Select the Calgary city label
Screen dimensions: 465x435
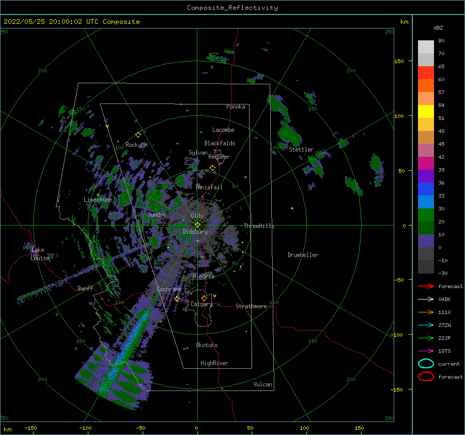tap(202, 304)
